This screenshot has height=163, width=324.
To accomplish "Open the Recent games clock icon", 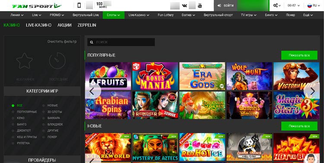I will click(57, 61).
